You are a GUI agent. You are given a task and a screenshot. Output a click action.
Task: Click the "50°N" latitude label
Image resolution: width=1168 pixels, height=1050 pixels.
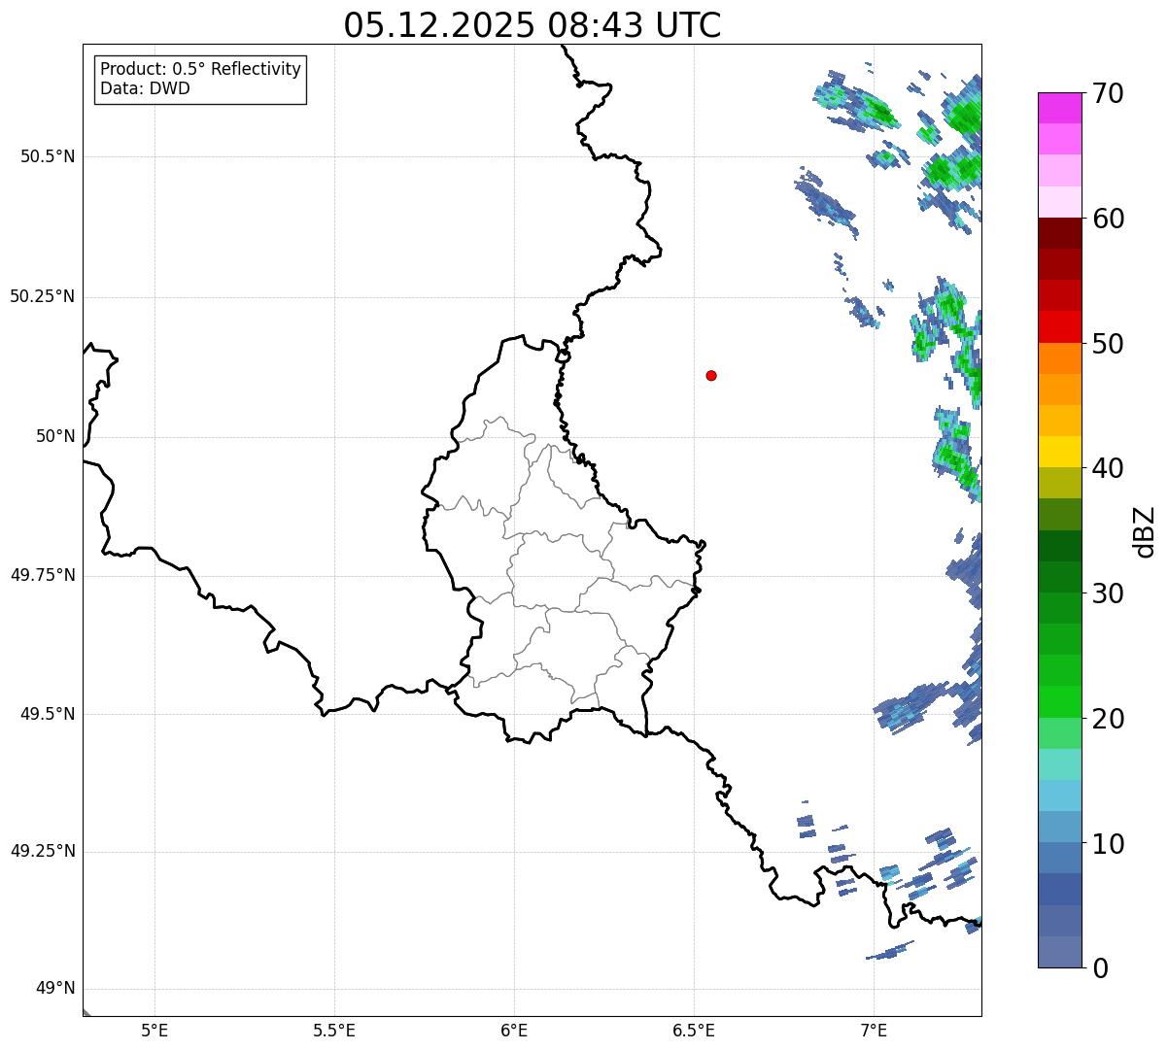[55, 436]
